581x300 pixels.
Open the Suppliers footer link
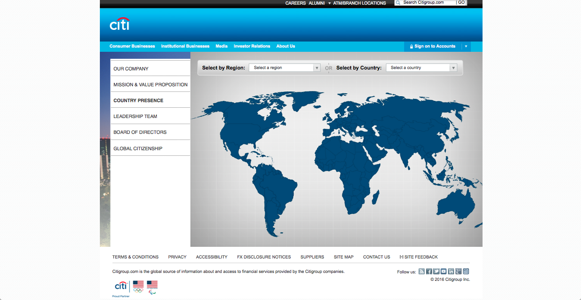click(x=312, y=257)
